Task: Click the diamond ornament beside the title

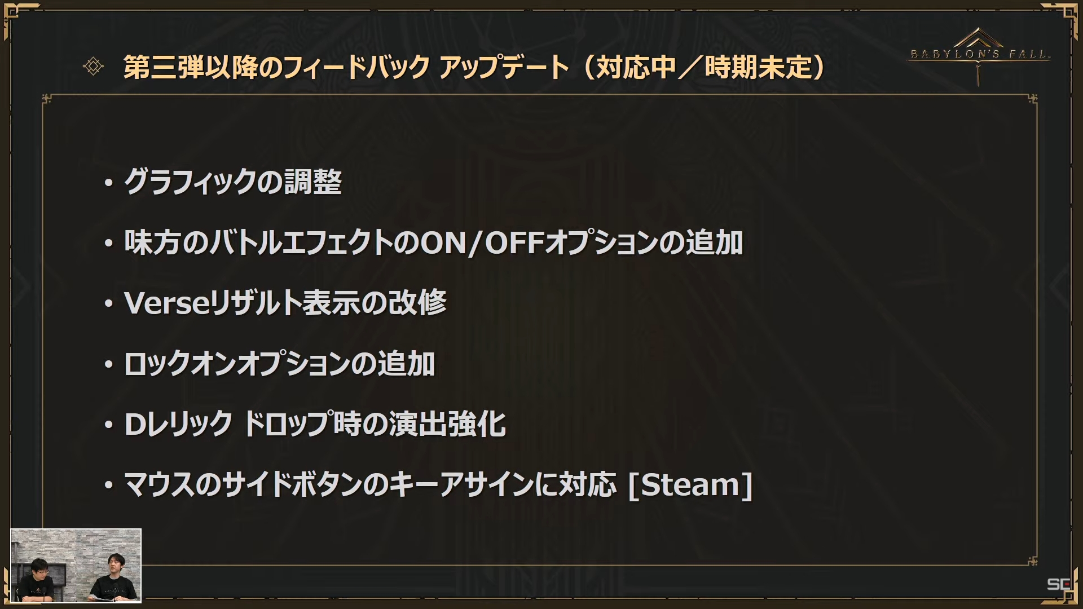Action: pos(93,67)
